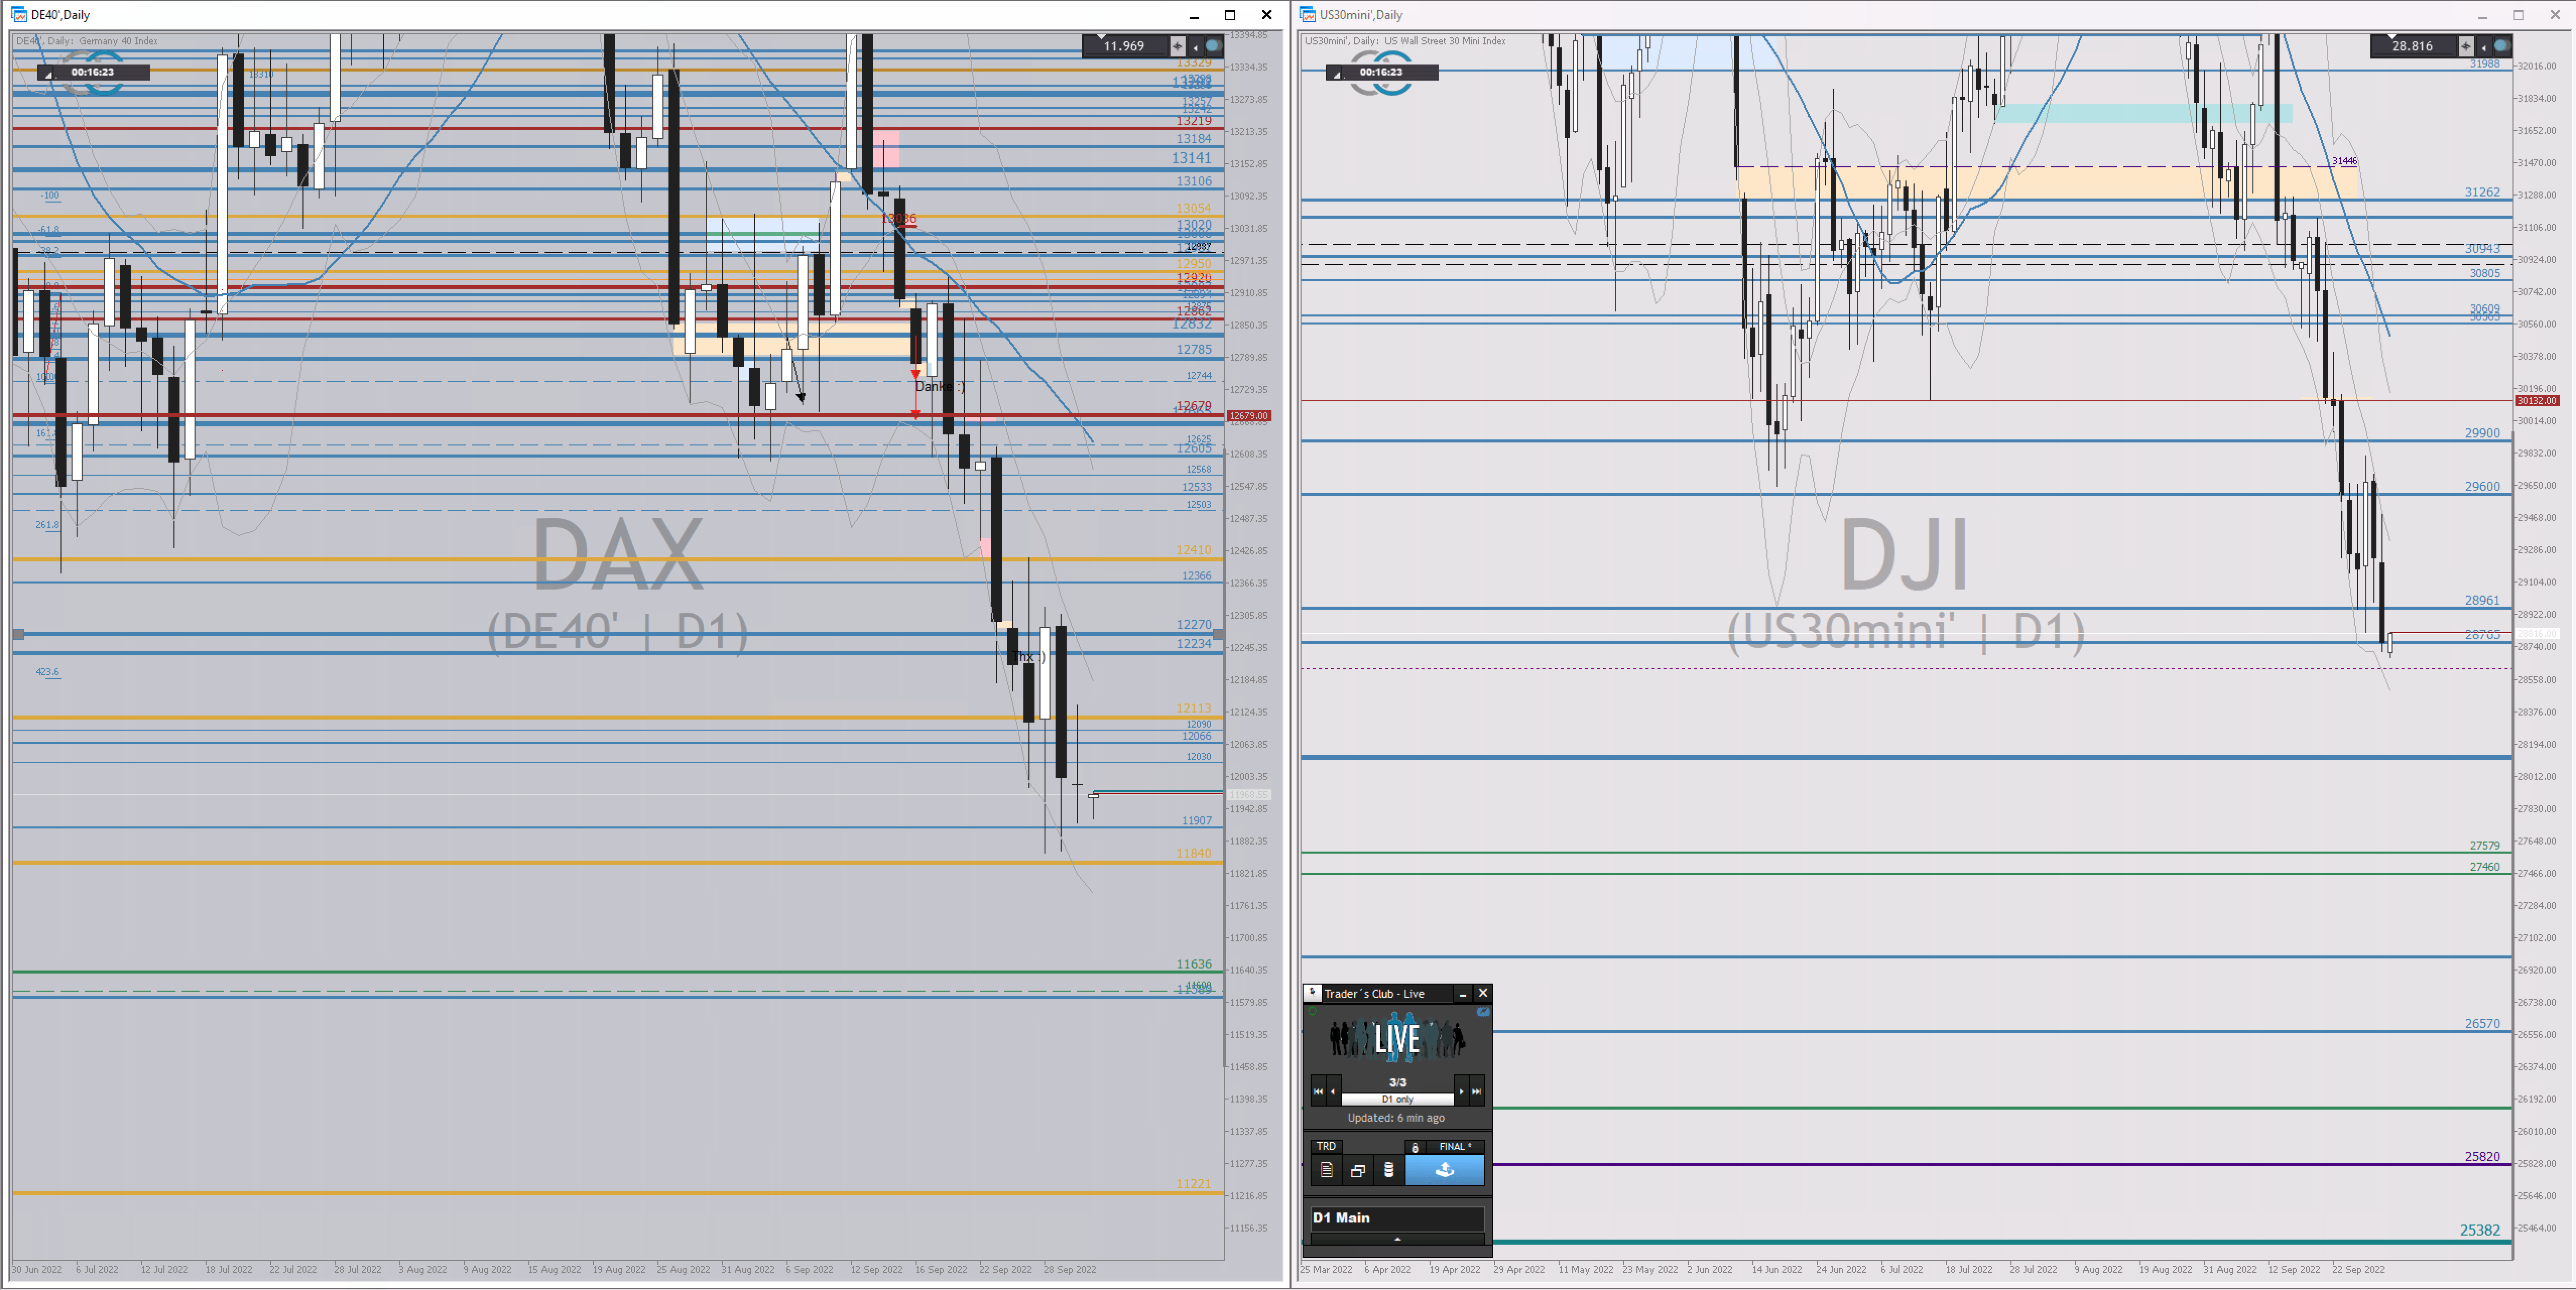Jump to the last analysis page in Trader's Club
This screenshot has width=2576, height=1290.
(x=1477, y=1091)
